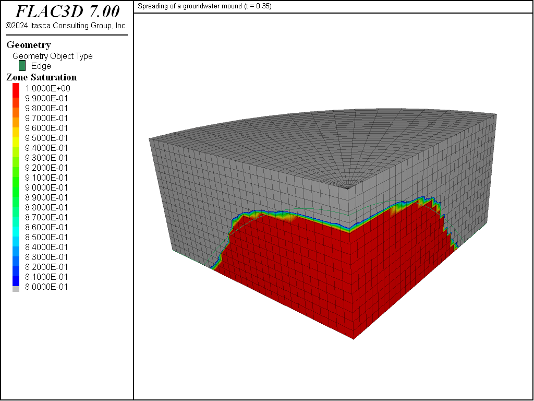This screenshot has width=534, height=401.
Task: Click the 9.0000E-01 legend value
Action: pos(46,187)
